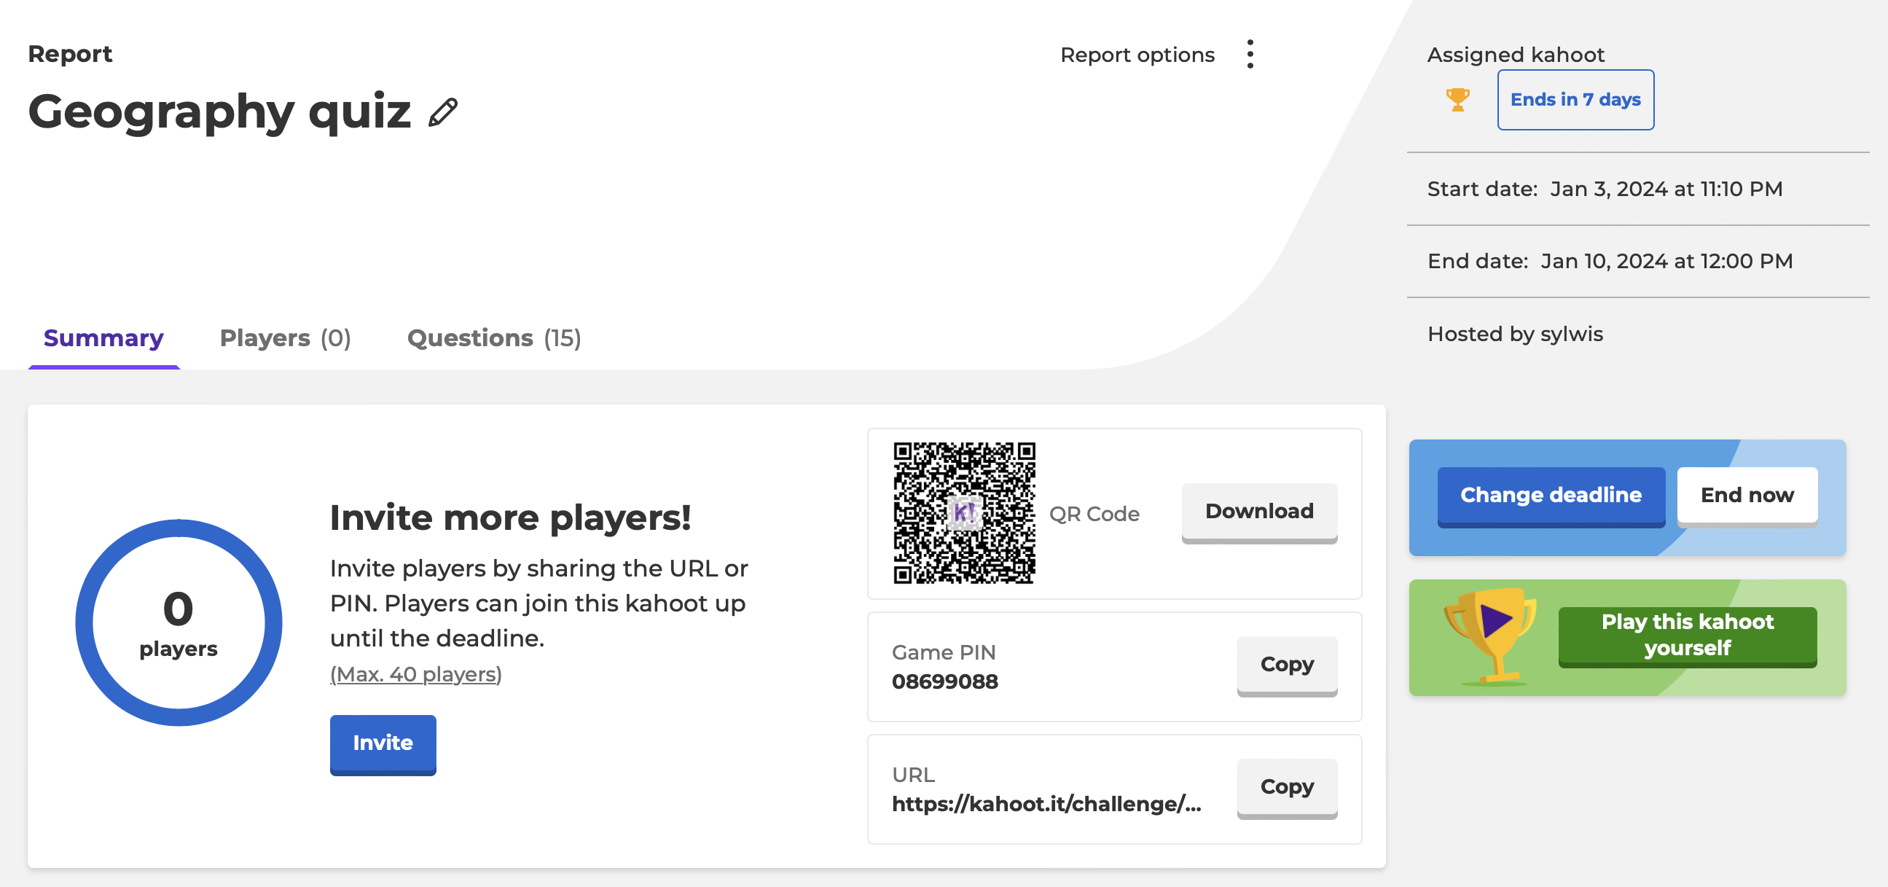Copy the Game PIN

click(x=1286, y=664)
